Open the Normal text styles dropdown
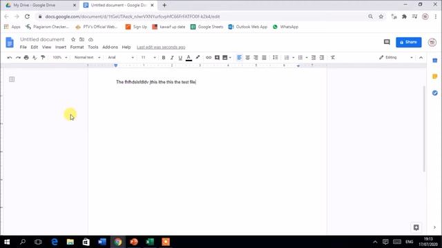 [87, 57]
